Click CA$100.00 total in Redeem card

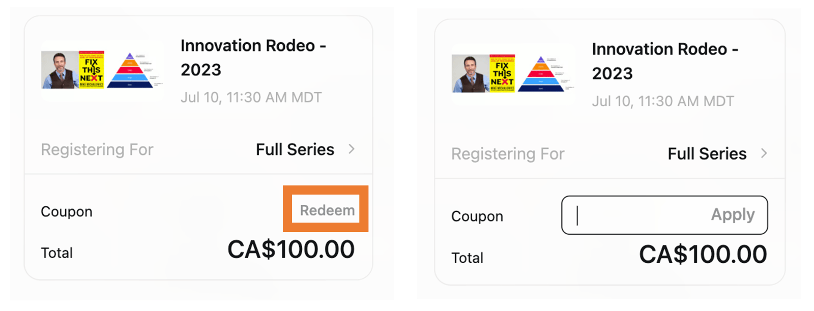point(290,250)
